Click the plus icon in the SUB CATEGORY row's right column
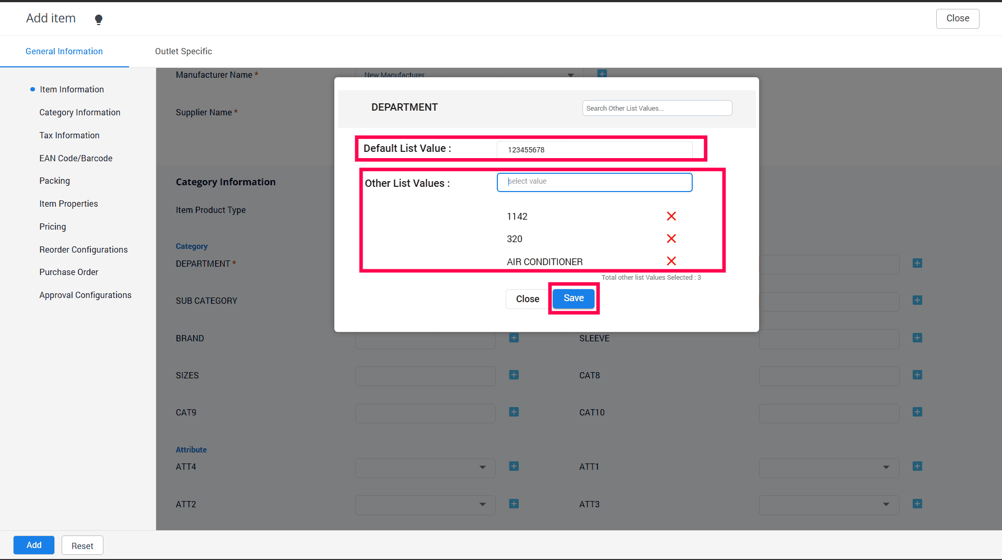Image resolution: width=1002 pixels, height=560 pixels. [x=917, y=300]
